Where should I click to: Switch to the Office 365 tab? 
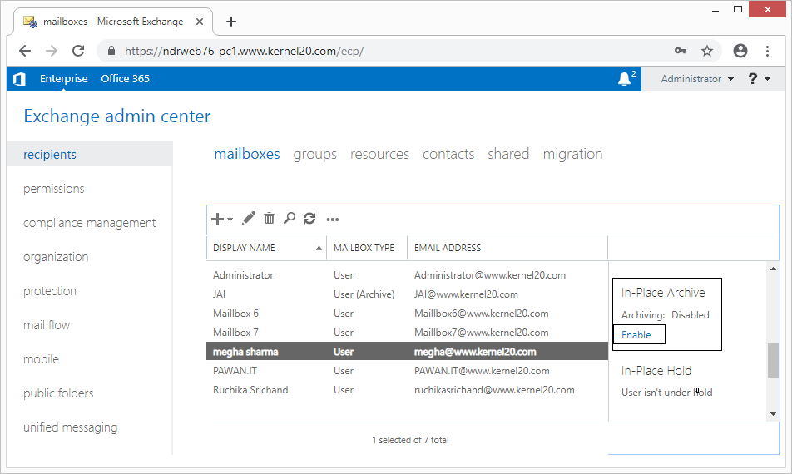point(126,79)
